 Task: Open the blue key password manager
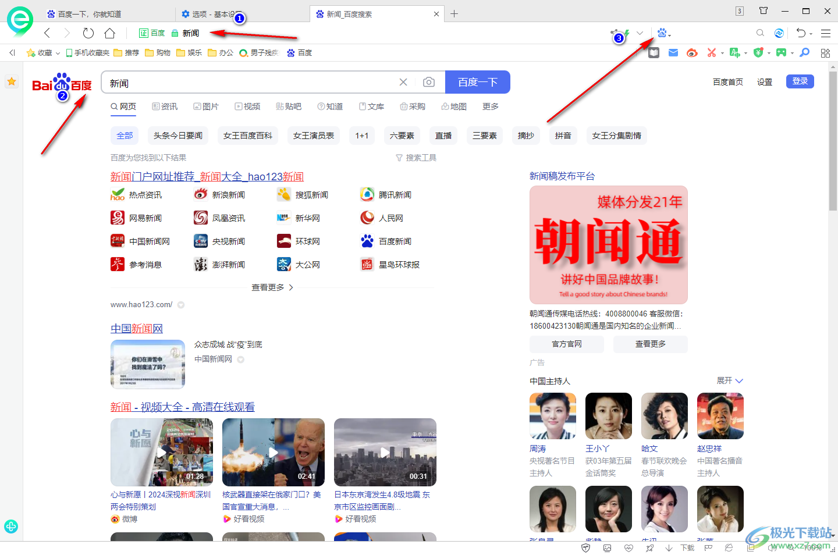pos(805,53)
